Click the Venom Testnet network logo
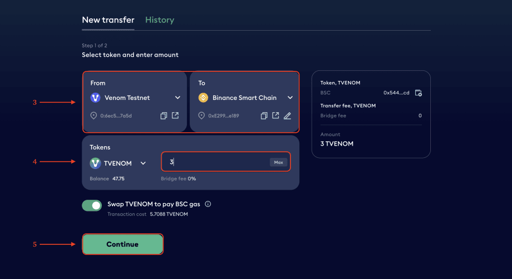Screen dimensions: 512x279 (x=95, y=98)
